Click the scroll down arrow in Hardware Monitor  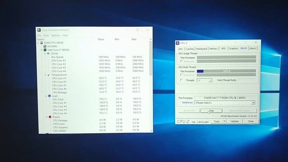pos(151,131)
